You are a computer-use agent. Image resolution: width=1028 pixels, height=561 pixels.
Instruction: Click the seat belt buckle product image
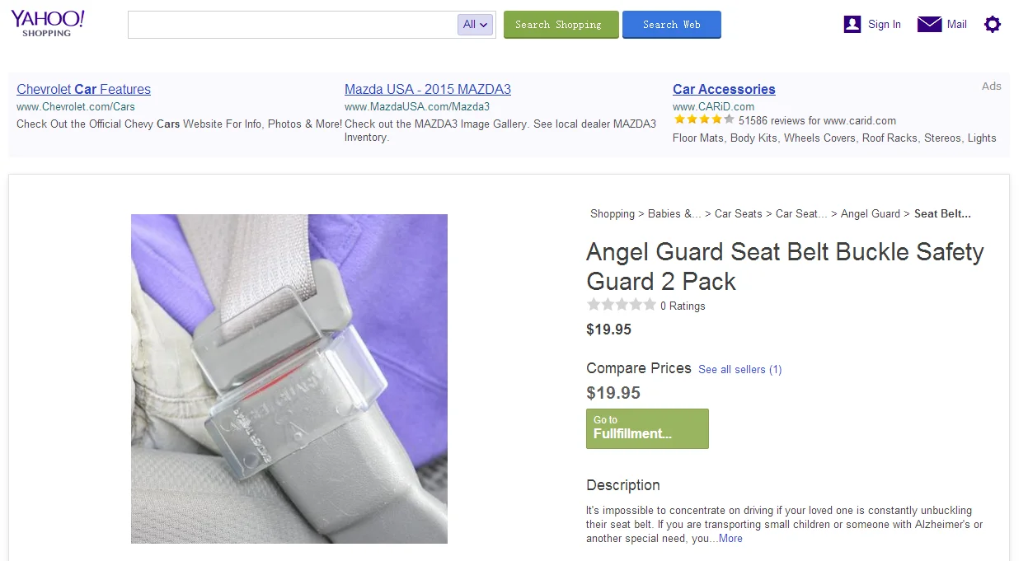(x=289, y=379)
